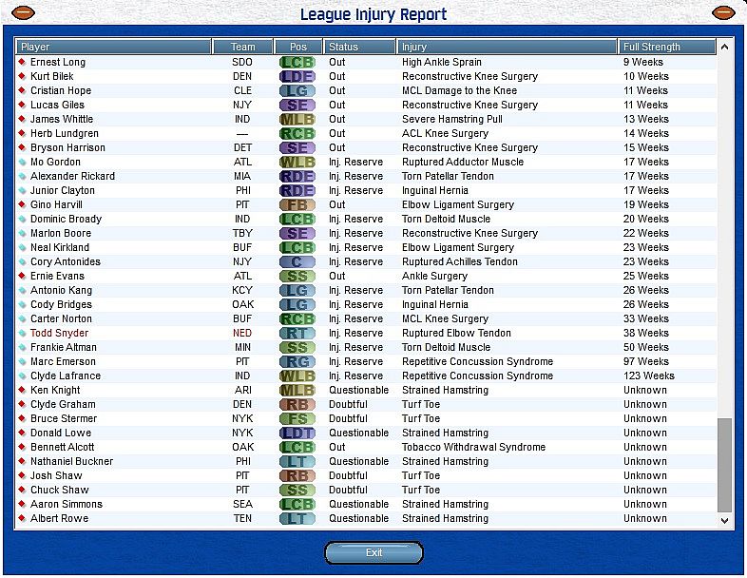Click the KCY team cell
Screen dimensions: 747x578
point(242,290)
